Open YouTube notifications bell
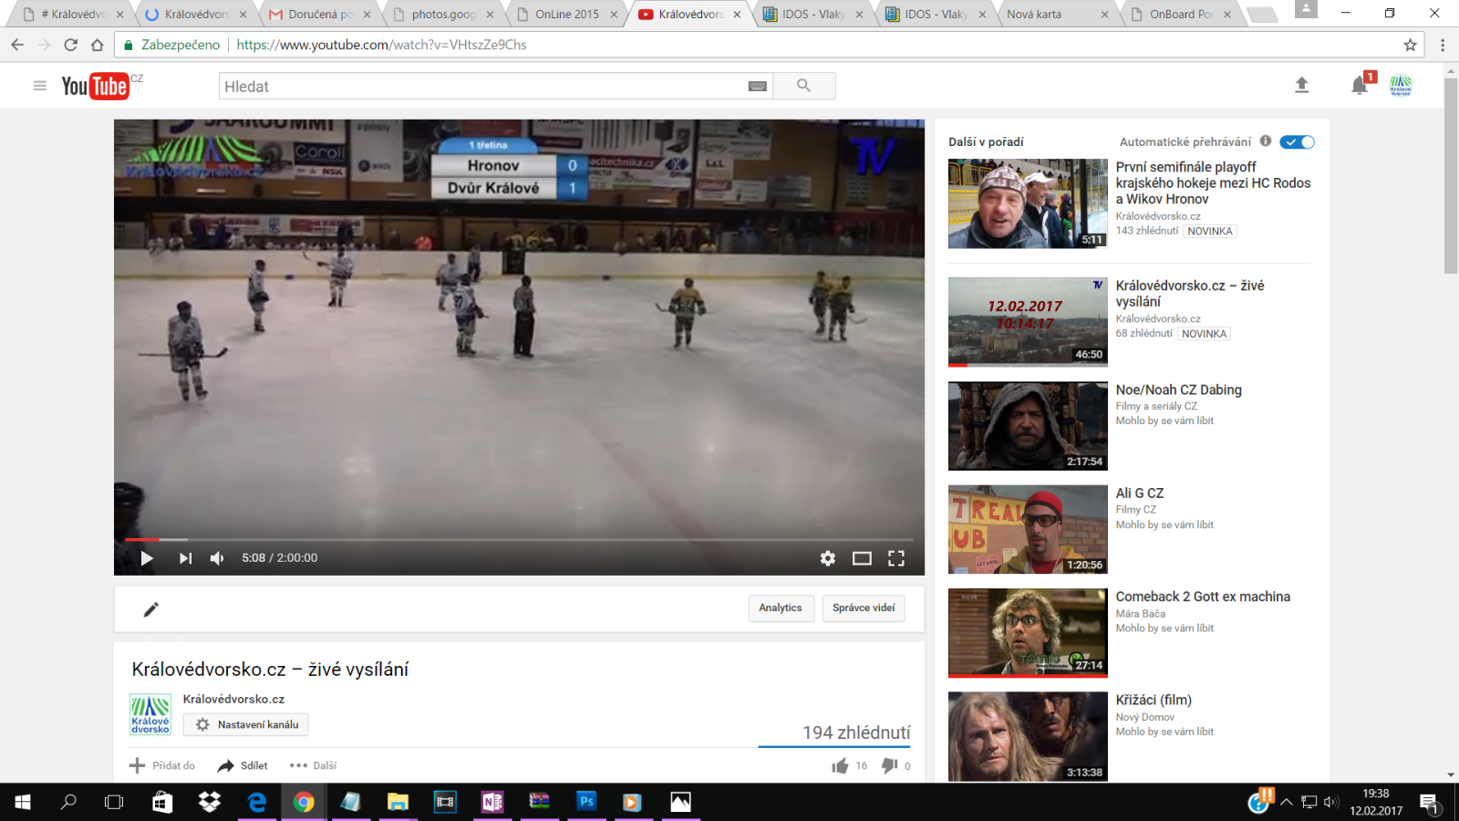Screen dimensions: 1459x821 1359,86
